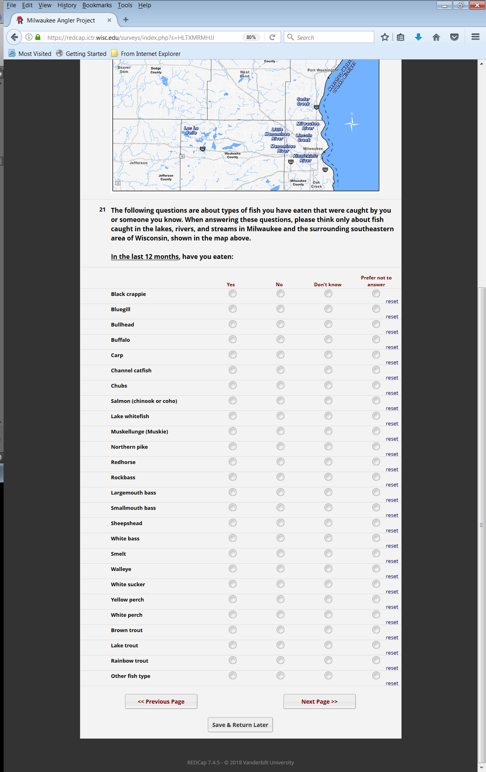Choose Don't know for Walleye
486x772 pixels.
(x=328, y=569)
